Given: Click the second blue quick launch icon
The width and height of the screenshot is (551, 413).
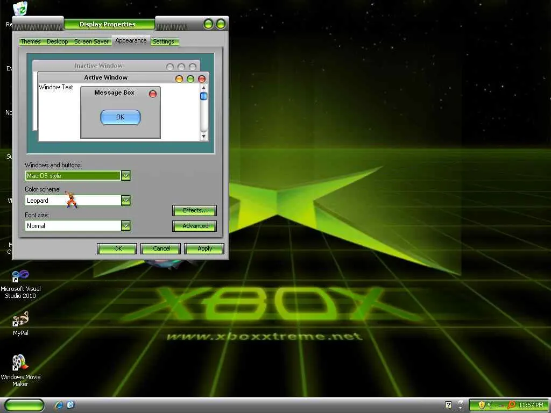Looking at the screenshot, I should tap(70, 405).
